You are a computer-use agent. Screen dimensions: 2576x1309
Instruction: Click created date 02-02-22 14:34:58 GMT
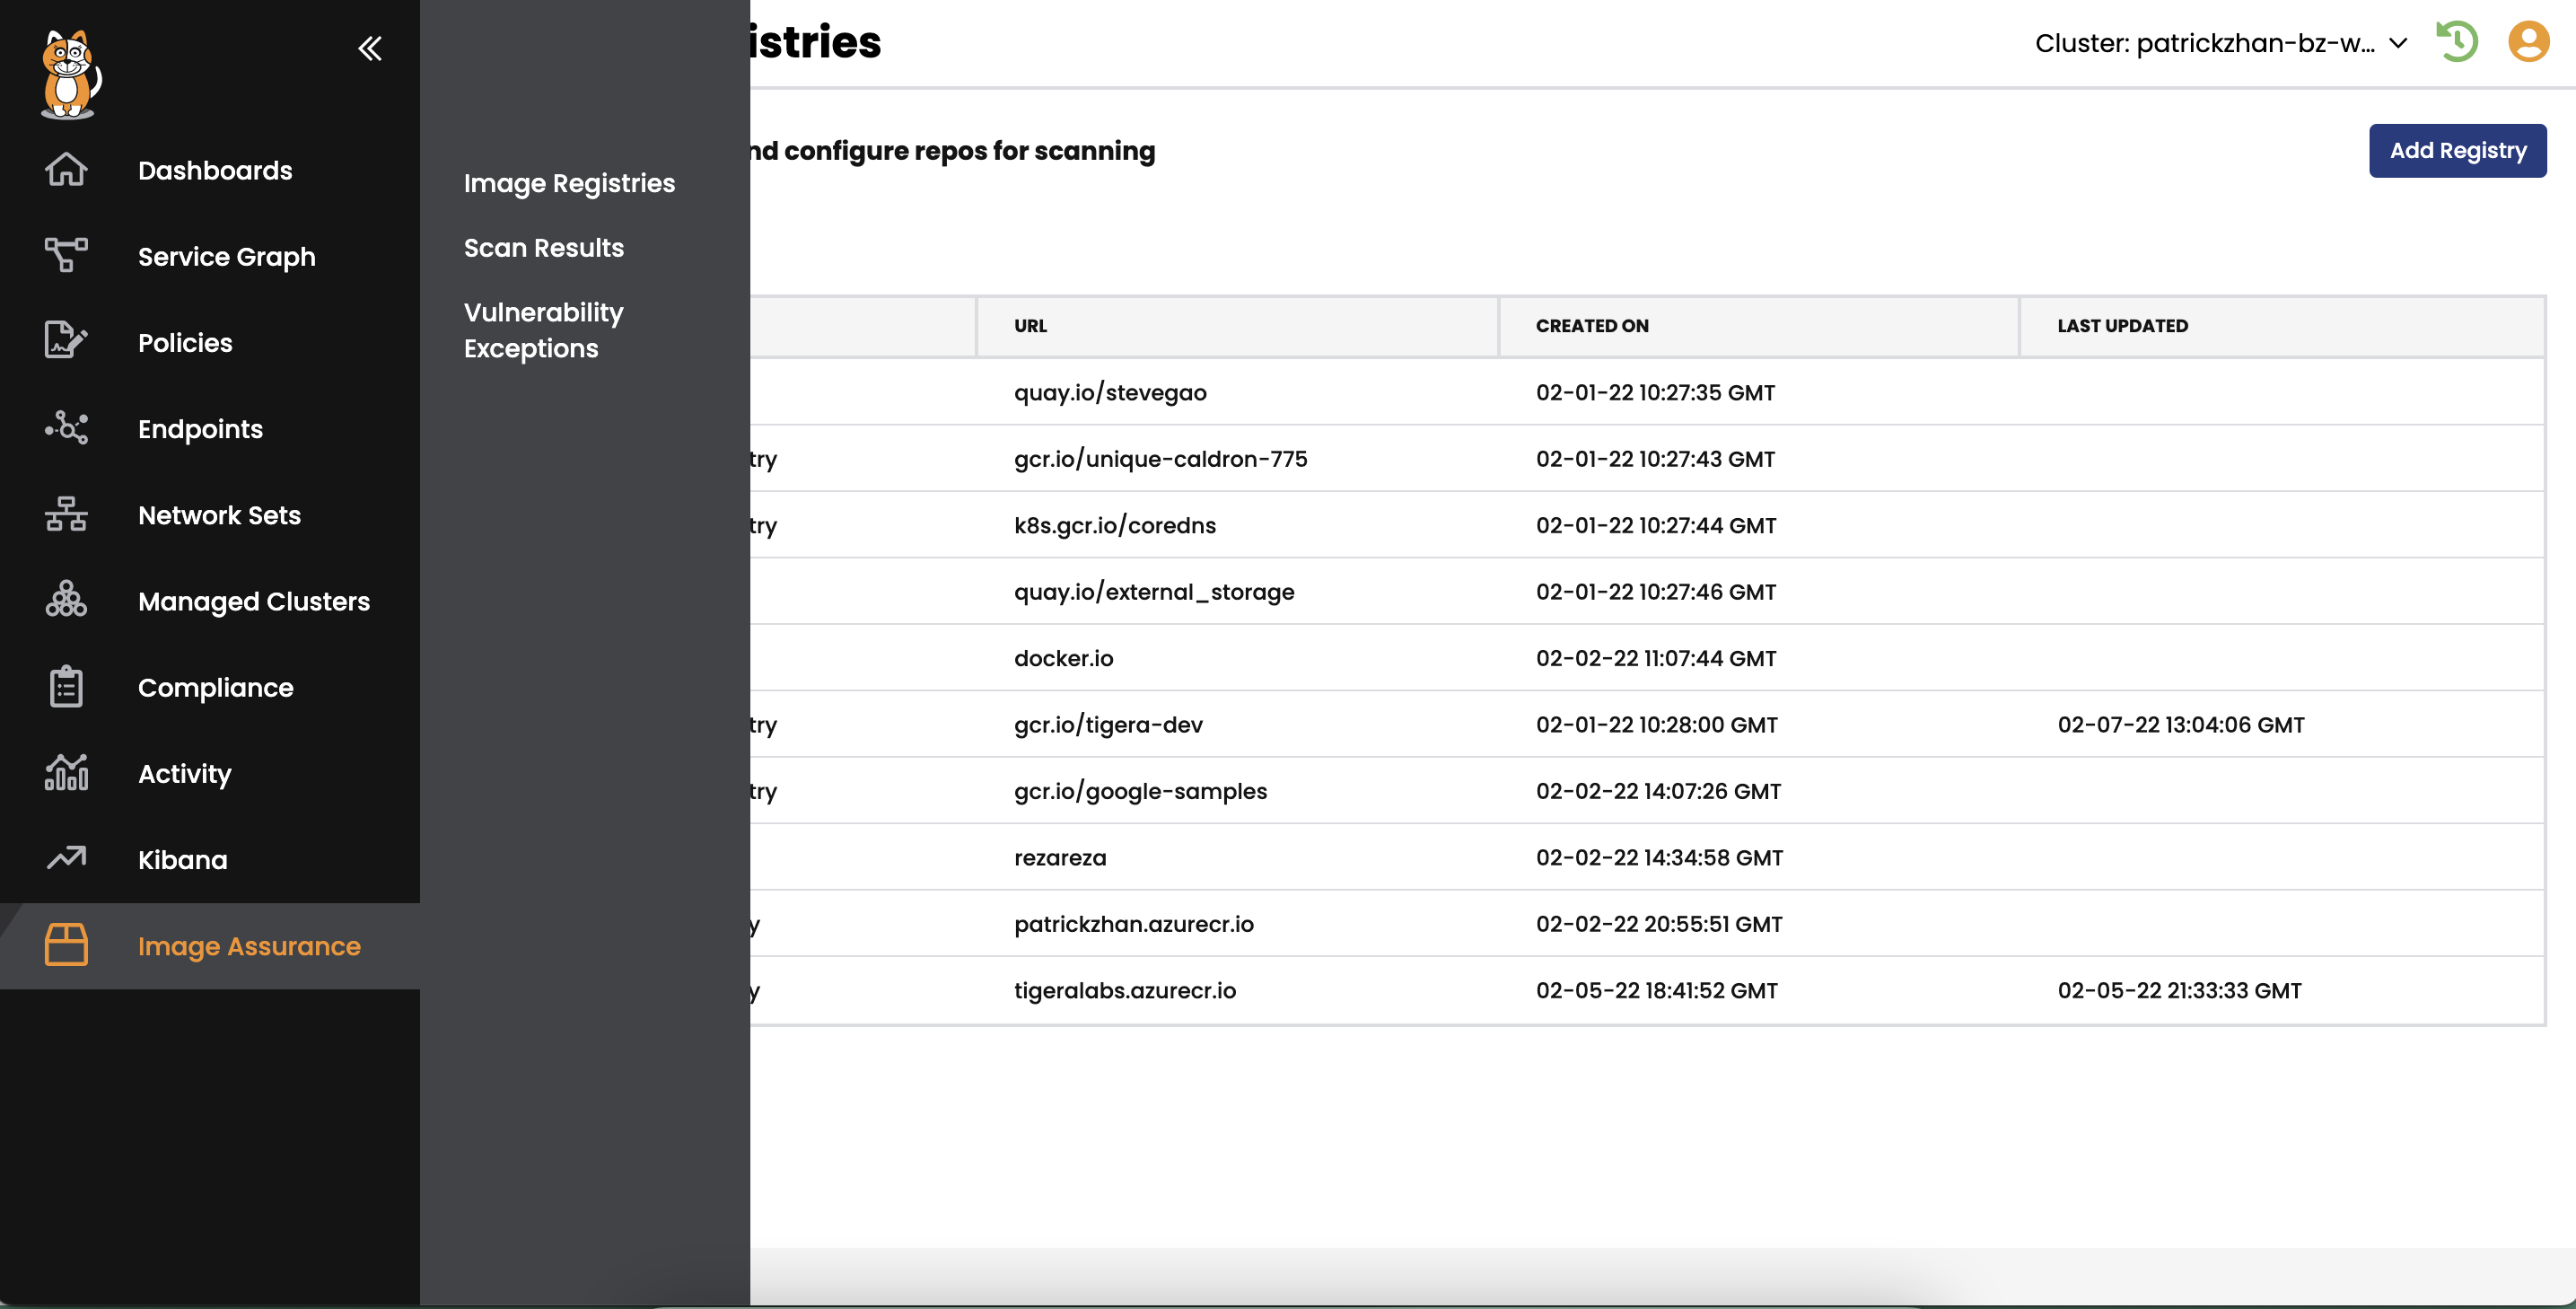[1659, 857]
